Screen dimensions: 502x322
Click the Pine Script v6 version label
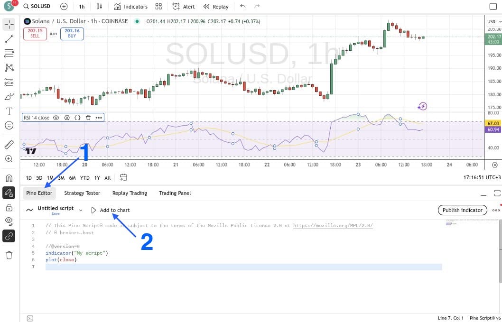[x=485, y=318]
